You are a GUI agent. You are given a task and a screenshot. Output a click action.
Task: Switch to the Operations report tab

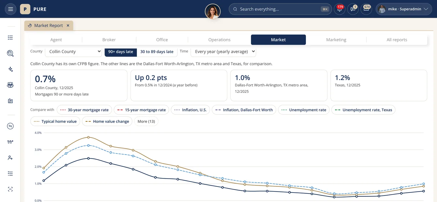(219, 40)
